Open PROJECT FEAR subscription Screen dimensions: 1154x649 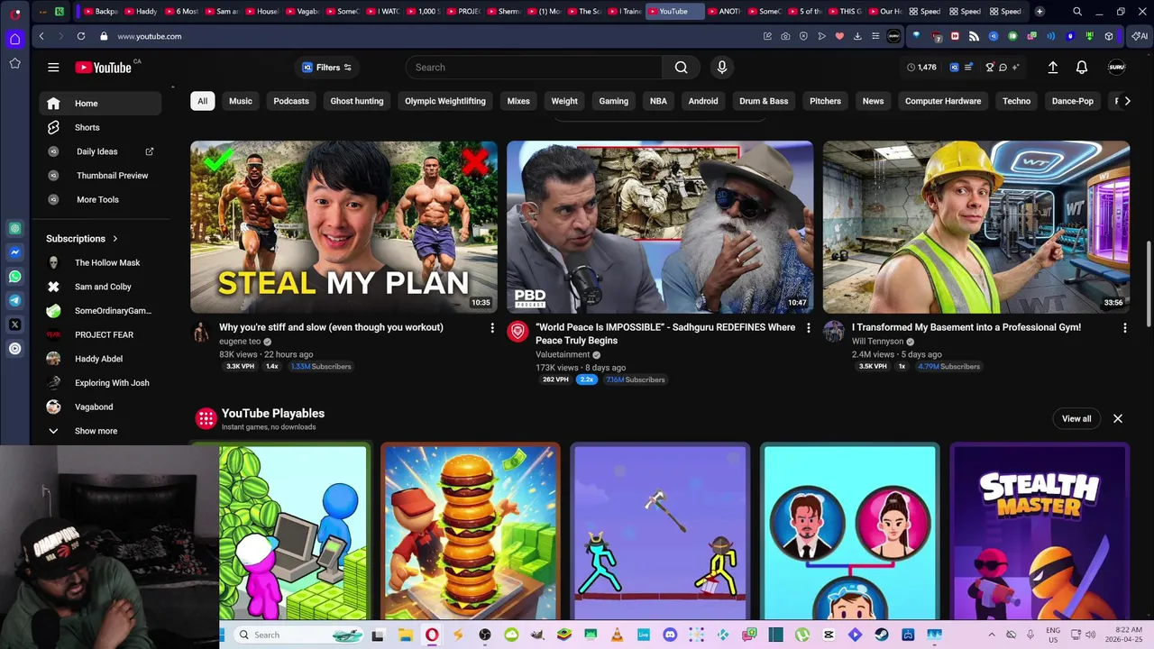click(x=100, y=334)
